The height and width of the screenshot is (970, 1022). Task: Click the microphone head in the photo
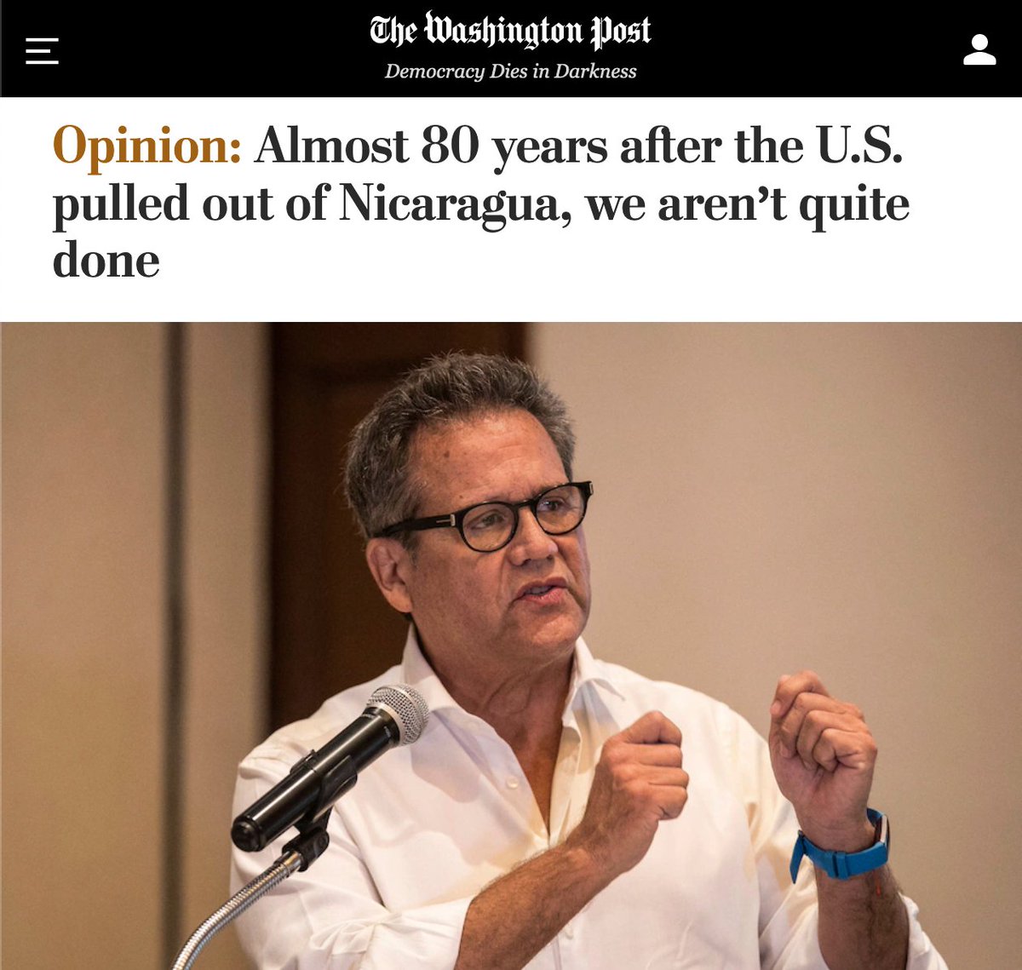click(x=397, y=714)
